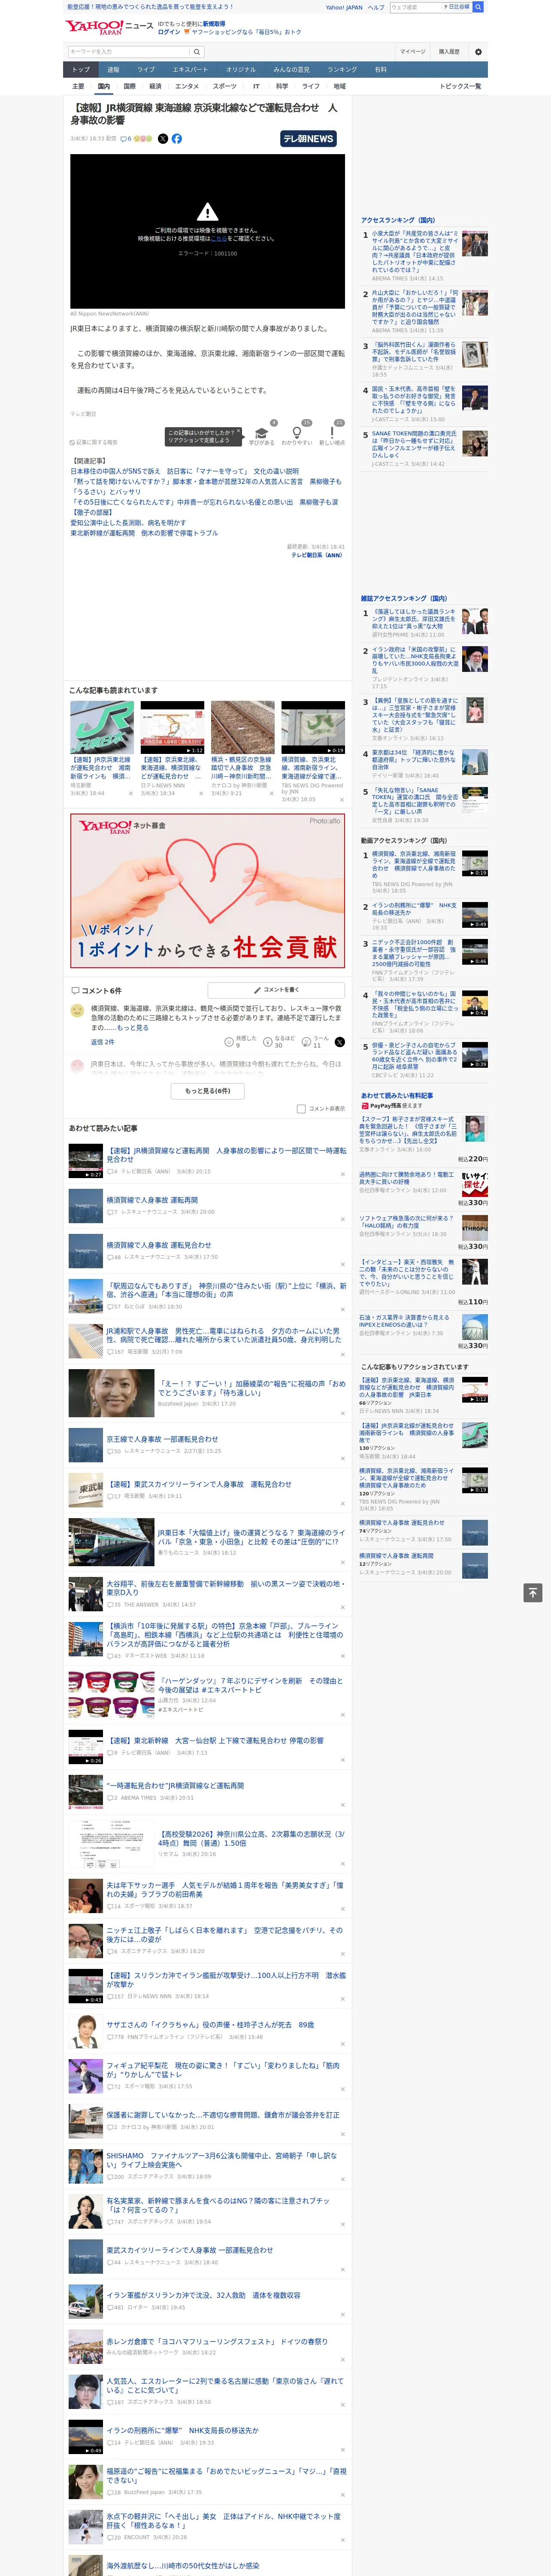Viewport: 551px width, 2576px height.
Task: Open settings via the gear icon
Action: (x=478, y=52)
